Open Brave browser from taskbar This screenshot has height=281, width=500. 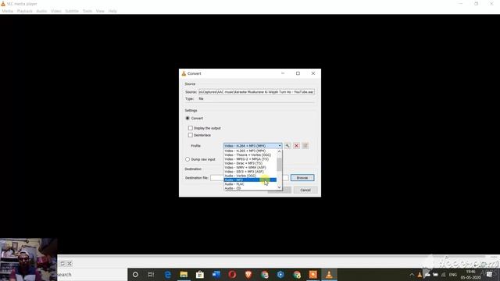(248, 274)
